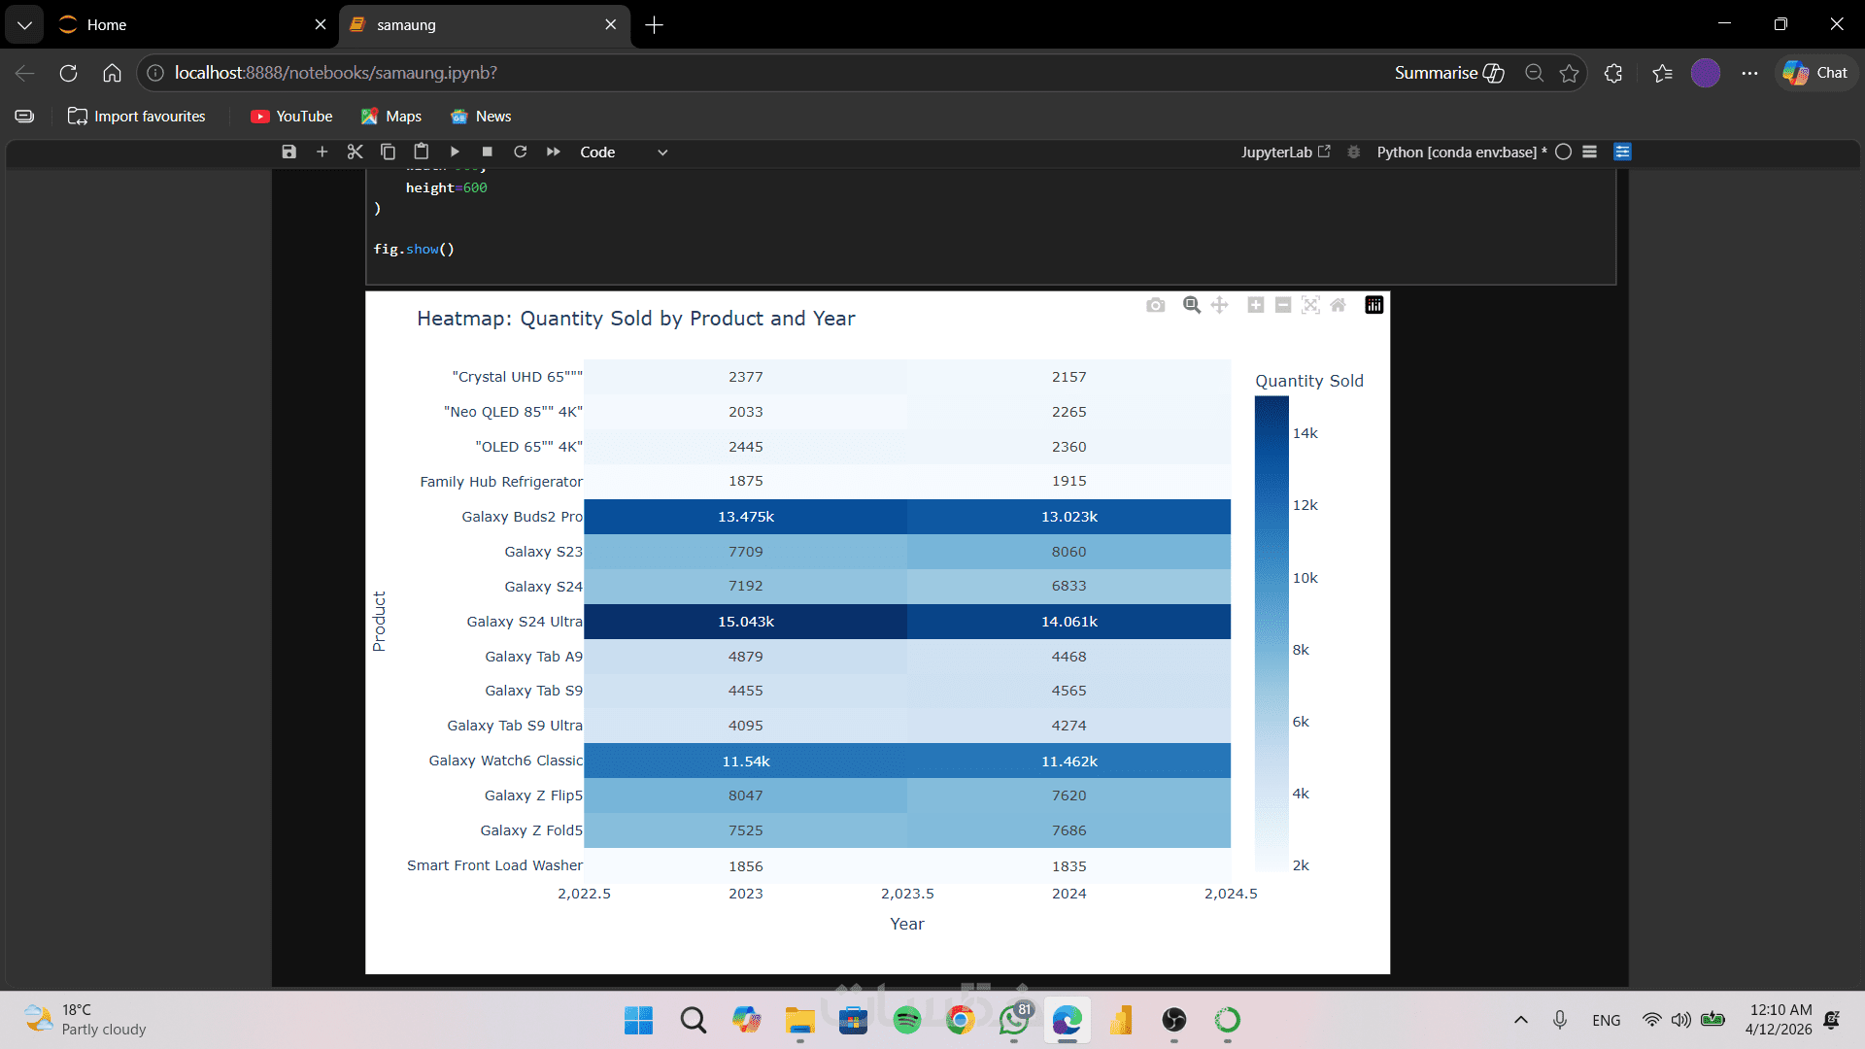This screenshot has height=1049, width=1865.
Task: Open the YouTube favourites bookmark
Action: point(291,116)
